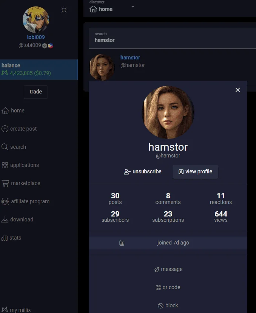Click the my millix logo icon
The image size is (256, 313).
[5, 310]
